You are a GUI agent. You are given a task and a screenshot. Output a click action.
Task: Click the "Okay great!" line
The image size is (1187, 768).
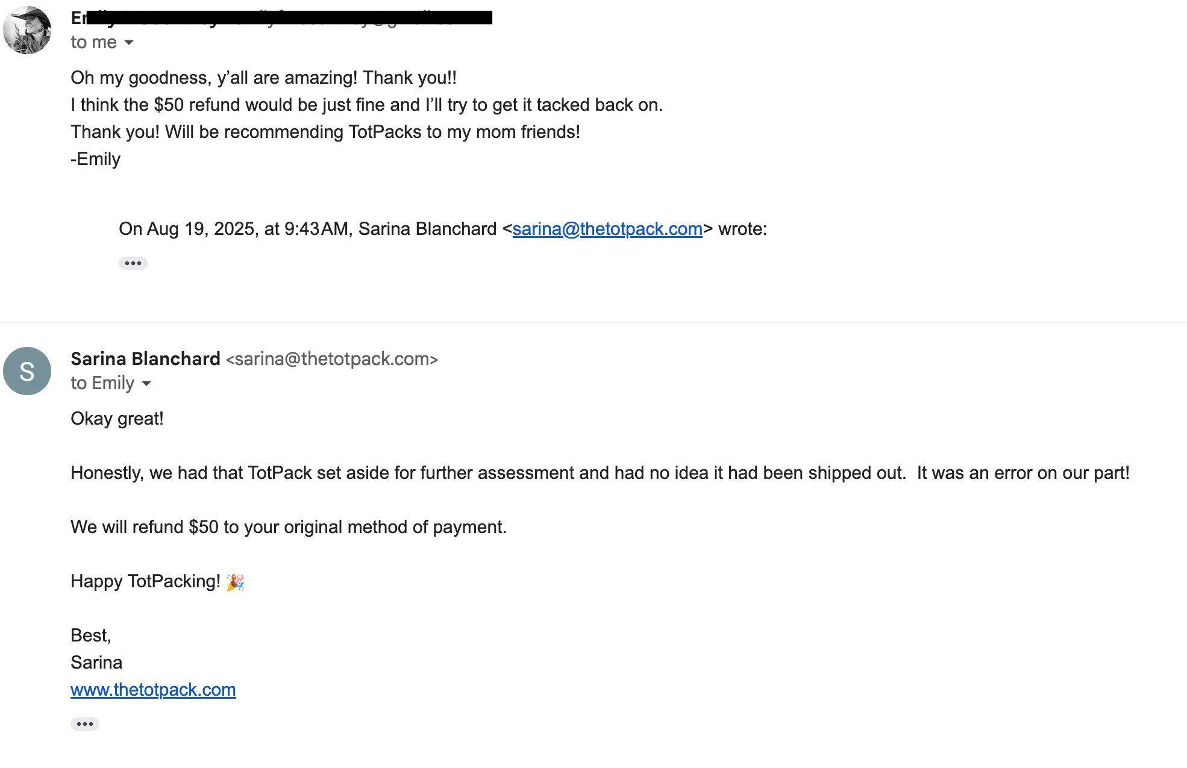tap(117, 419)
